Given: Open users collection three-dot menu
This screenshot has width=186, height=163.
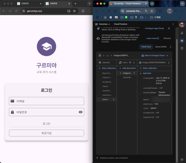Looking at the screenshot, I should [134, 63].
